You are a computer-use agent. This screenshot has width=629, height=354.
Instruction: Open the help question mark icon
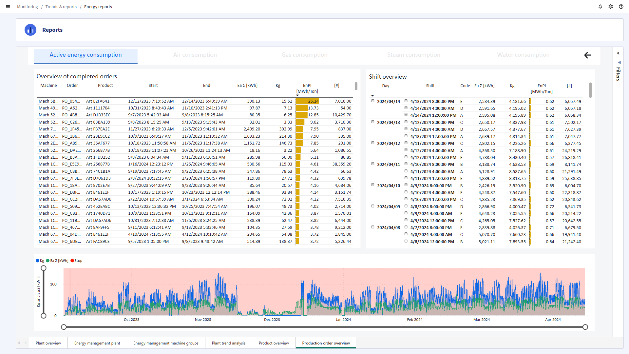[621, 7]
